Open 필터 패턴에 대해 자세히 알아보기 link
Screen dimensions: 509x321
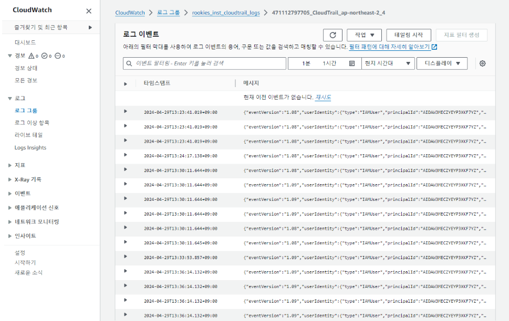(390, 47)
